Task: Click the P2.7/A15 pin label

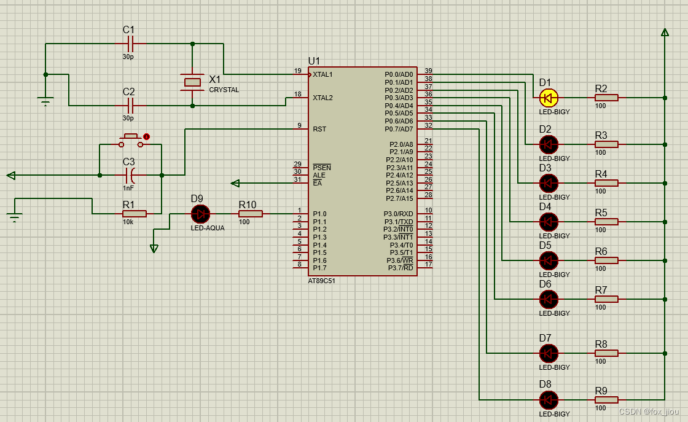Action: click(x=399, y=198)
